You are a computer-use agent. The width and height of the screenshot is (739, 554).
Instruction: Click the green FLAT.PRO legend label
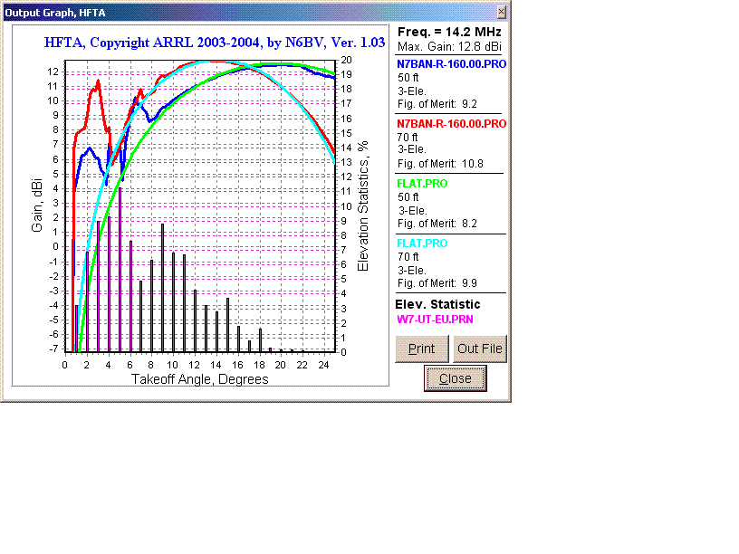pyautogui.click(x=422, y=184)
